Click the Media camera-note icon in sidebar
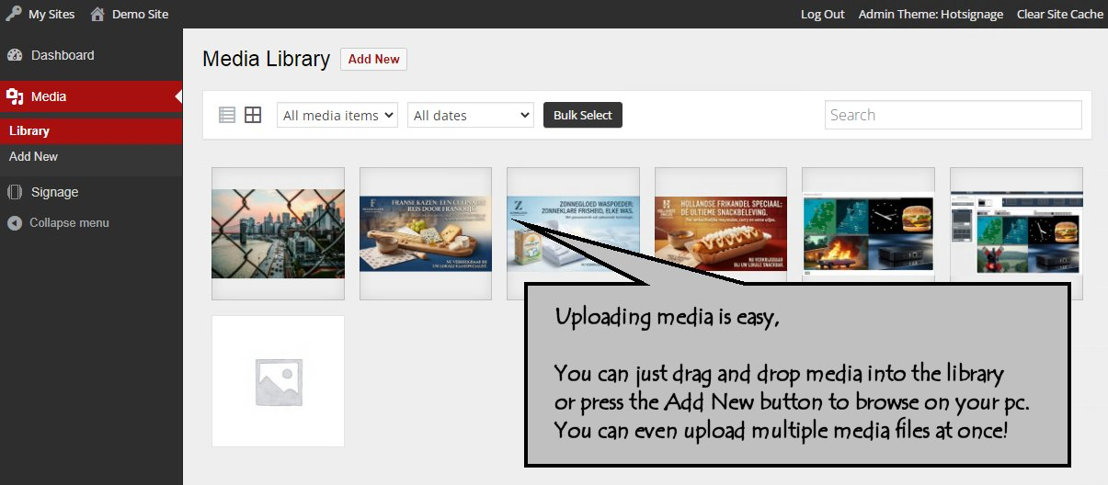Viewport: 1108px width, 485px height. (14, 96)
